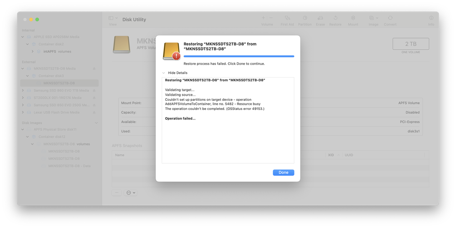Select the Erase toolbar icon
Screen dimensions: 456x228
pyautogui.click(x=320, y=18)
